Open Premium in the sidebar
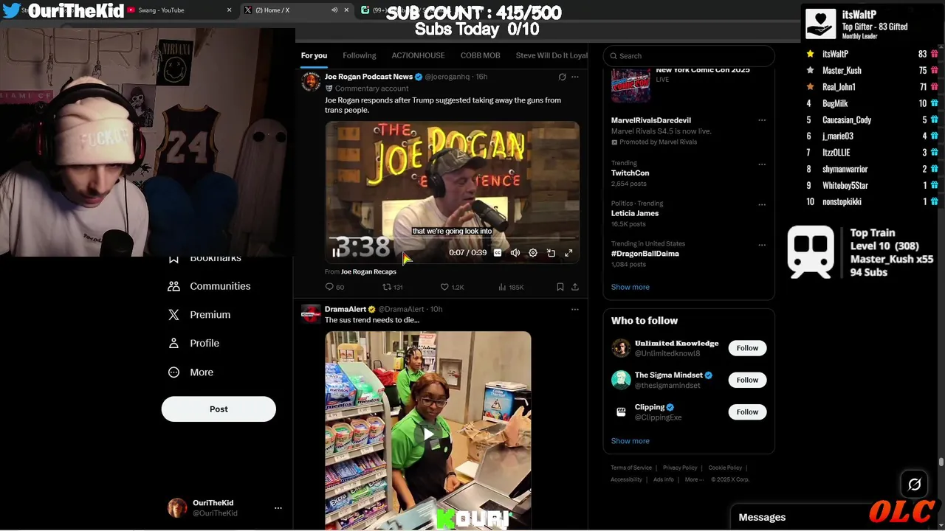 point(199,314)
